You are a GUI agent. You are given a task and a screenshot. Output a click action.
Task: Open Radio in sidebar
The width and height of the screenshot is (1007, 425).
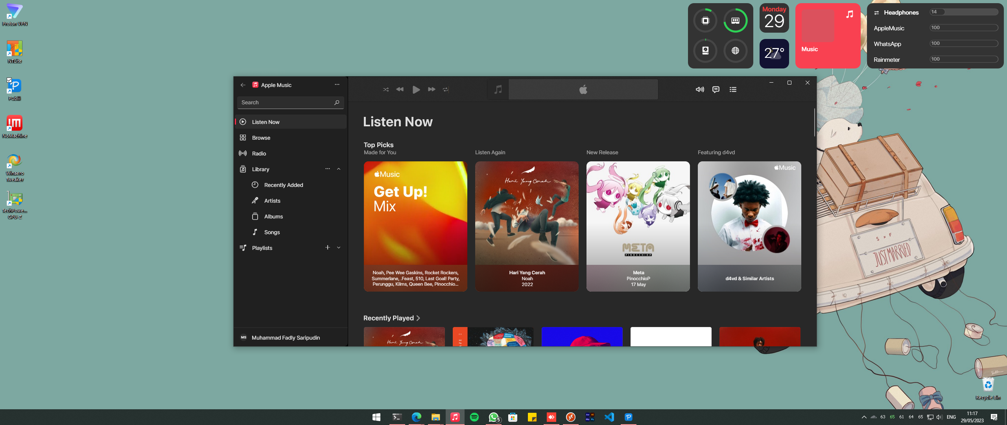coord(259,153)
